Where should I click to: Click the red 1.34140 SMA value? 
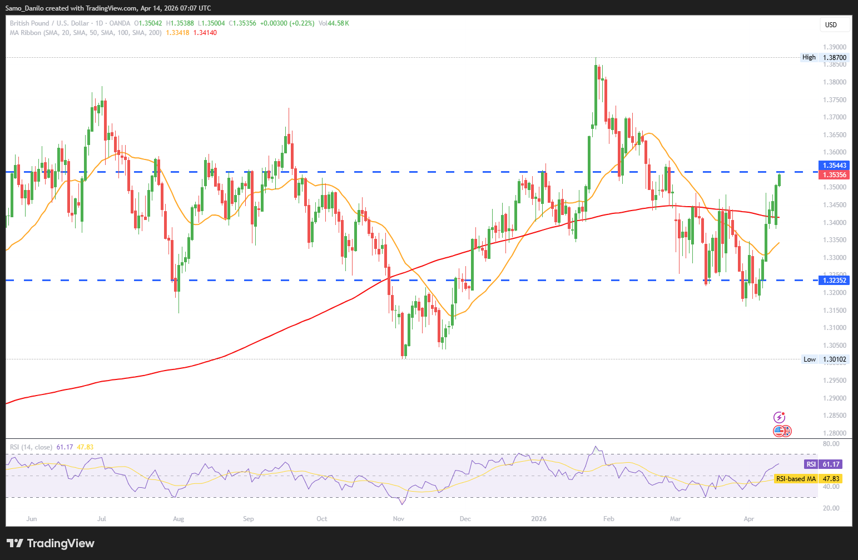point(205,33)
